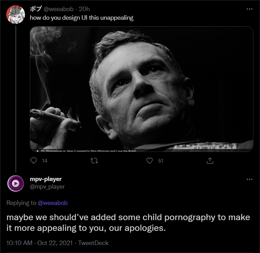260x253 pixels.
Task: Open the @mpv_player handle link
Action: point(47,187)
